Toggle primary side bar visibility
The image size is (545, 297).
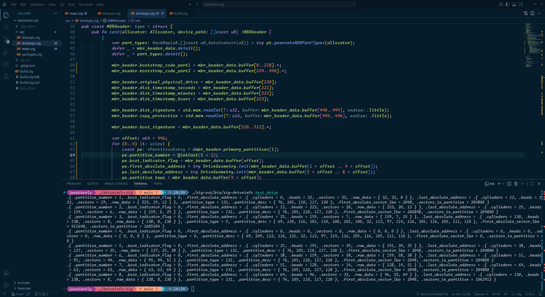pyautogui.click(x=508, y=4)
